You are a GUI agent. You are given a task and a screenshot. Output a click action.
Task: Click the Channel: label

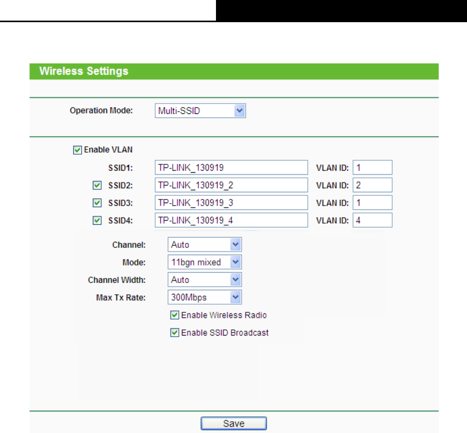[129, 245]
